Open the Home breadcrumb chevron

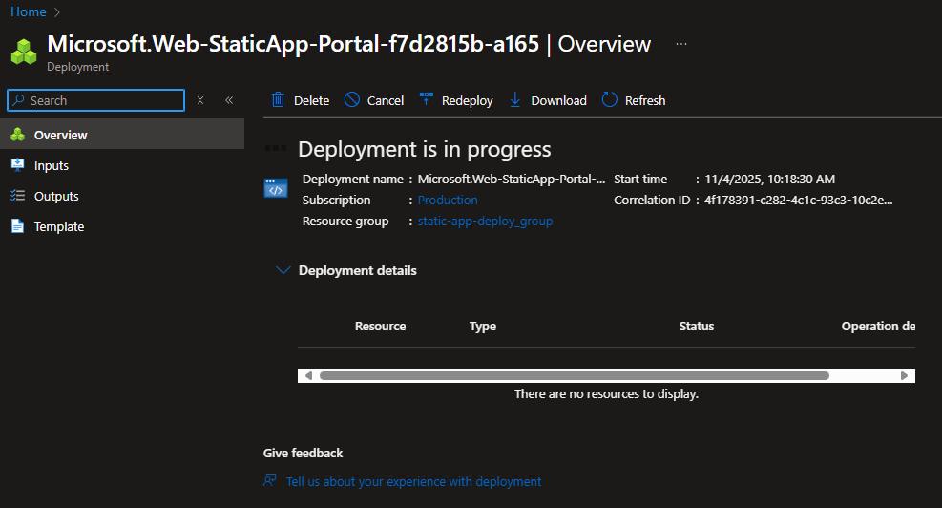[57, 12]
